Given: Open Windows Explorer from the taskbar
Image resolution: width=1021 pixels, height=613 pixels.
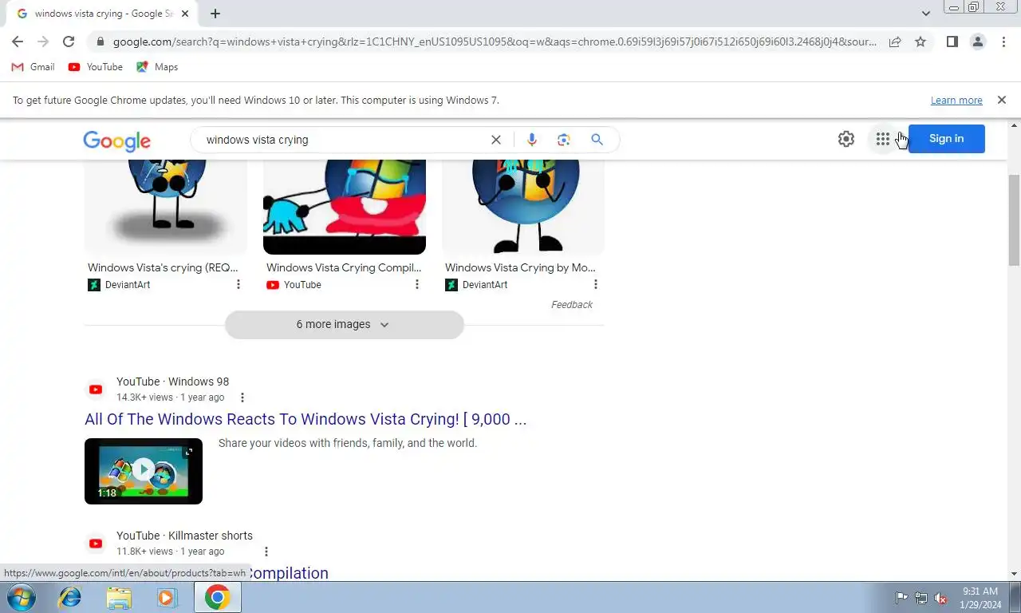Looking at the screenshot, I should 119,597.
